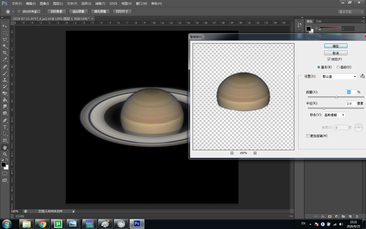Click the 确定 button
This screenshot has height=229, width=366.
pyautogui.click(x=336, y=46)
